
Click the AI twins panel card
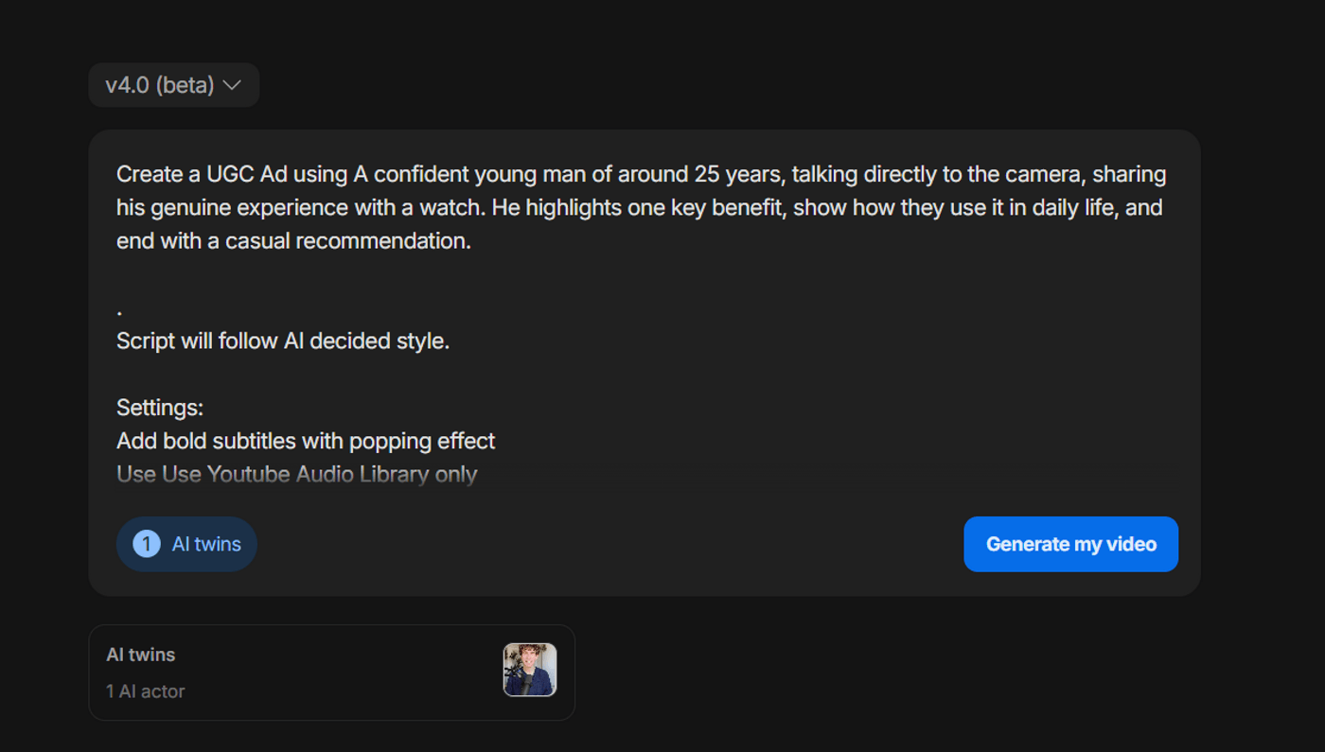click(331, 672)
